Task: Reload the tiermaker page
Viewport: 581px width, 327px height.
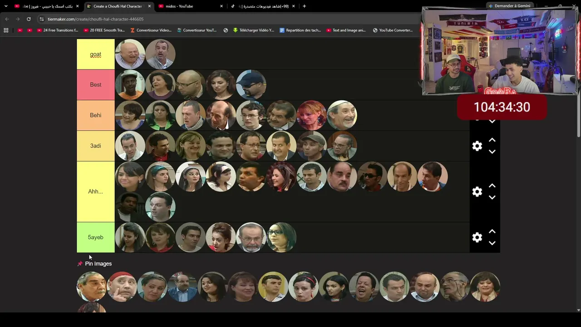Action: (x=29, y=19)
